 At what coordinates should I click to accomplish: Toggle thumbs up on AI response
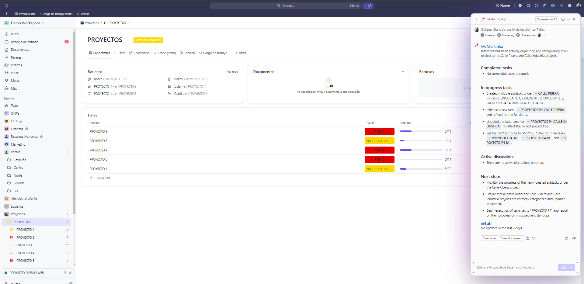(567, 238)
